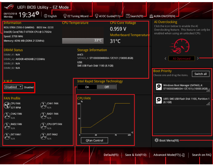Screen dimensions: 213x165
Task: Click the EXT FAN1 fan icon
Action: click(x=7, y=136)
